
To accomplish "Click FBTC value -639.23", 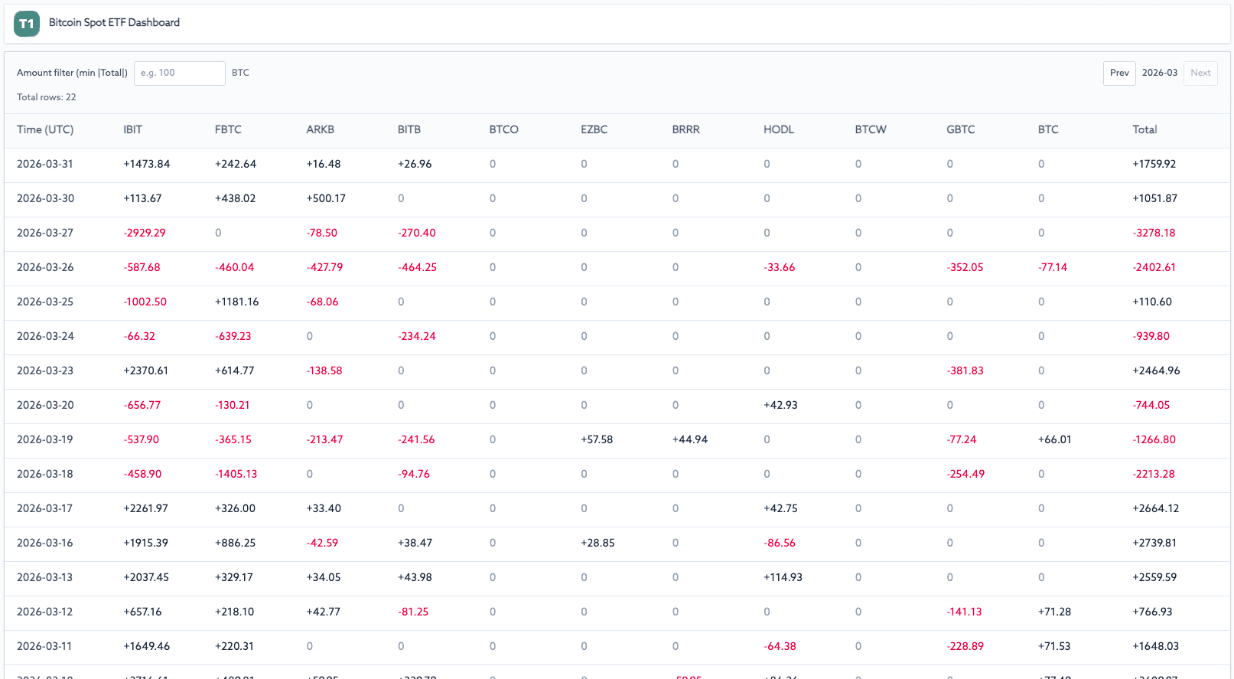I will (233, 337).
